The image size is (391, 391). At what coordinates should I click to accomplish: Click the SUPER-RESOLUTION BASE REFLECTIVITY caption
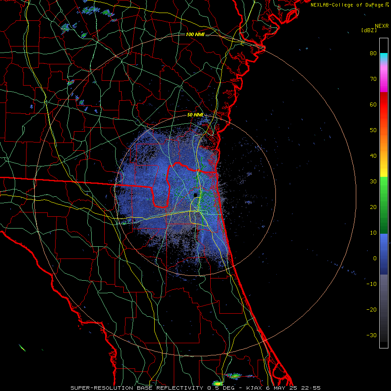[137, 388]
